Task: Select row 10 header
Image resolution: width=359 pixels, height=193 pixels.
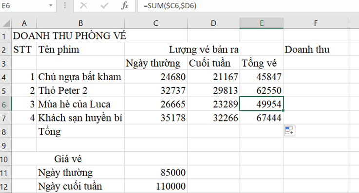Action: tap(5, 159)
